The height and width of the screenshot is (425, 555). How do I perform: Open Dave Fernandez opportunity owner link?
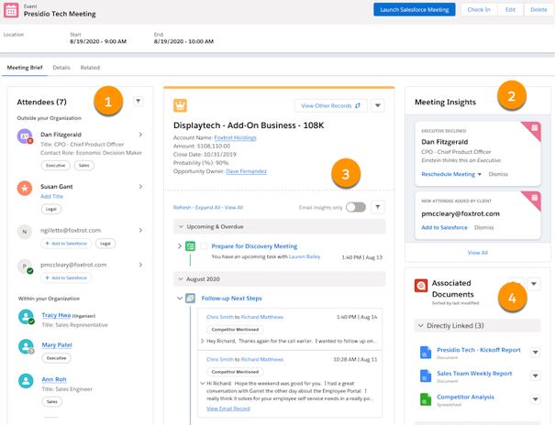[247, 171]
